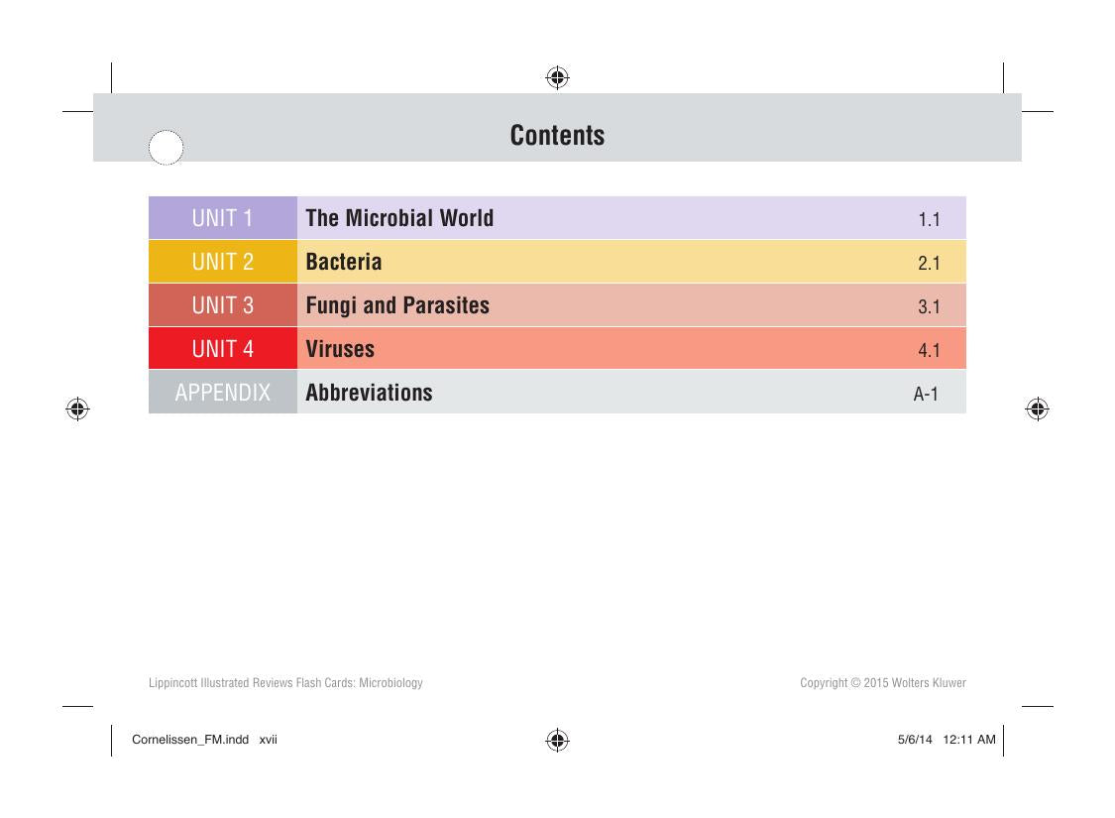Open the Fungi and Parasites entry
This screenshot has height=818, width=1115.
pos(397,305)
